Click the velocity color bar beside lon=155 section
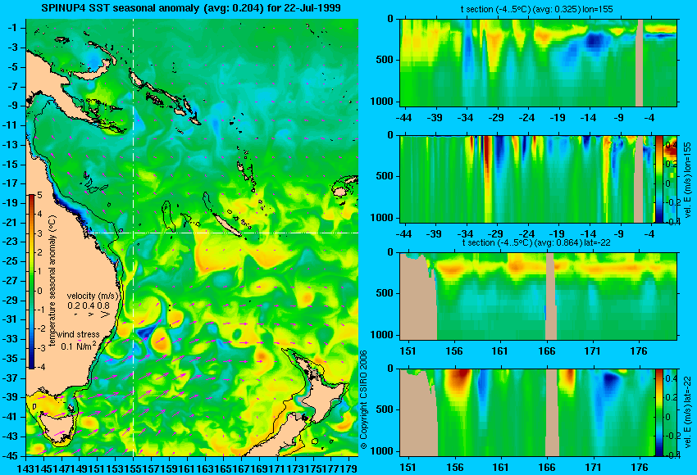Image resolution: width=697 pixels, height=475 pixels. (658, 179)
